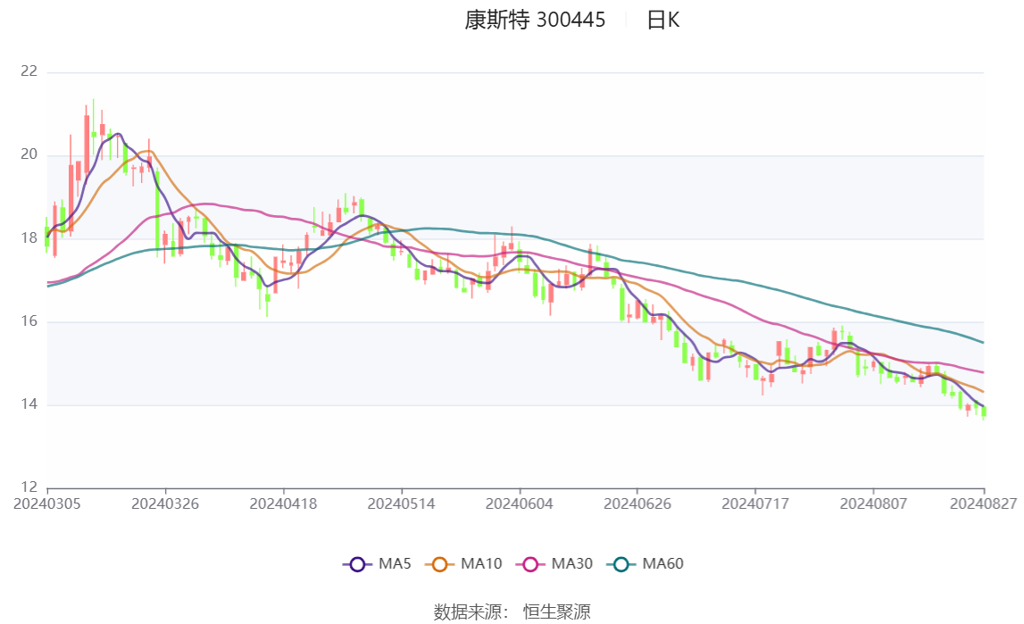
Task: Click the 20240305 x-axis date label
Action: click(47, 503)
